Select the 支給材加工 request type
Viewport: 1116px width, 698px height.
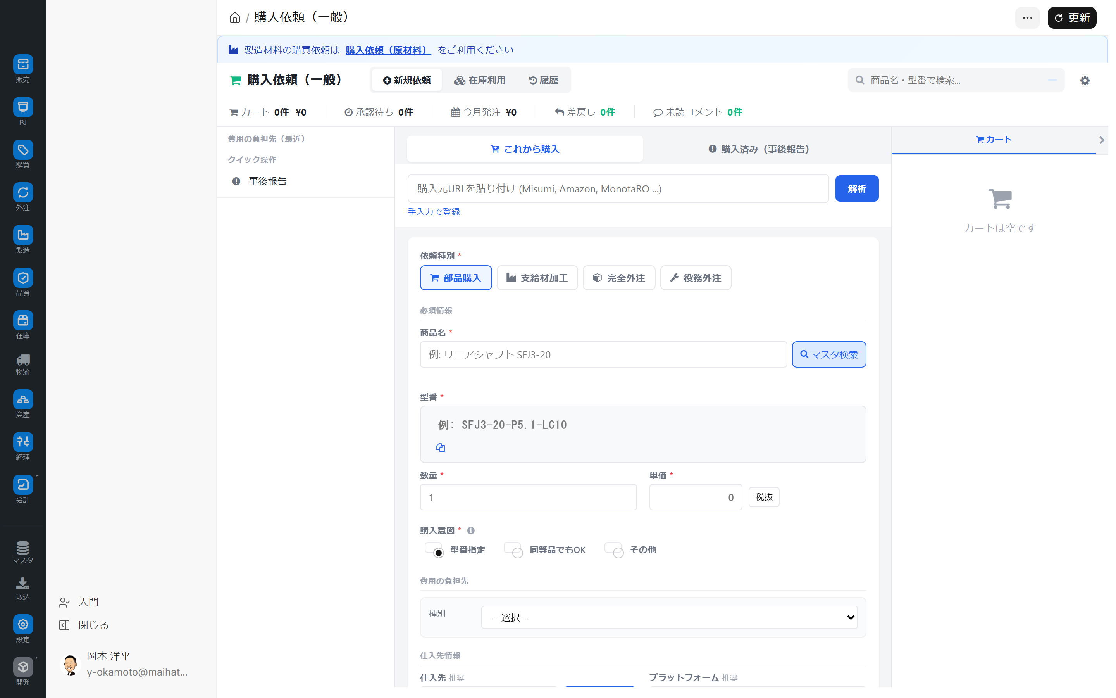tap(537, 277)
